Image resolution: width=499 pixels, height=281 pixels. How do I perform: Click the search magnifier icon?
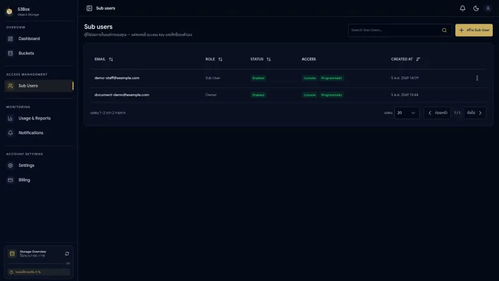pyautogui.click(x=444, y=30)
